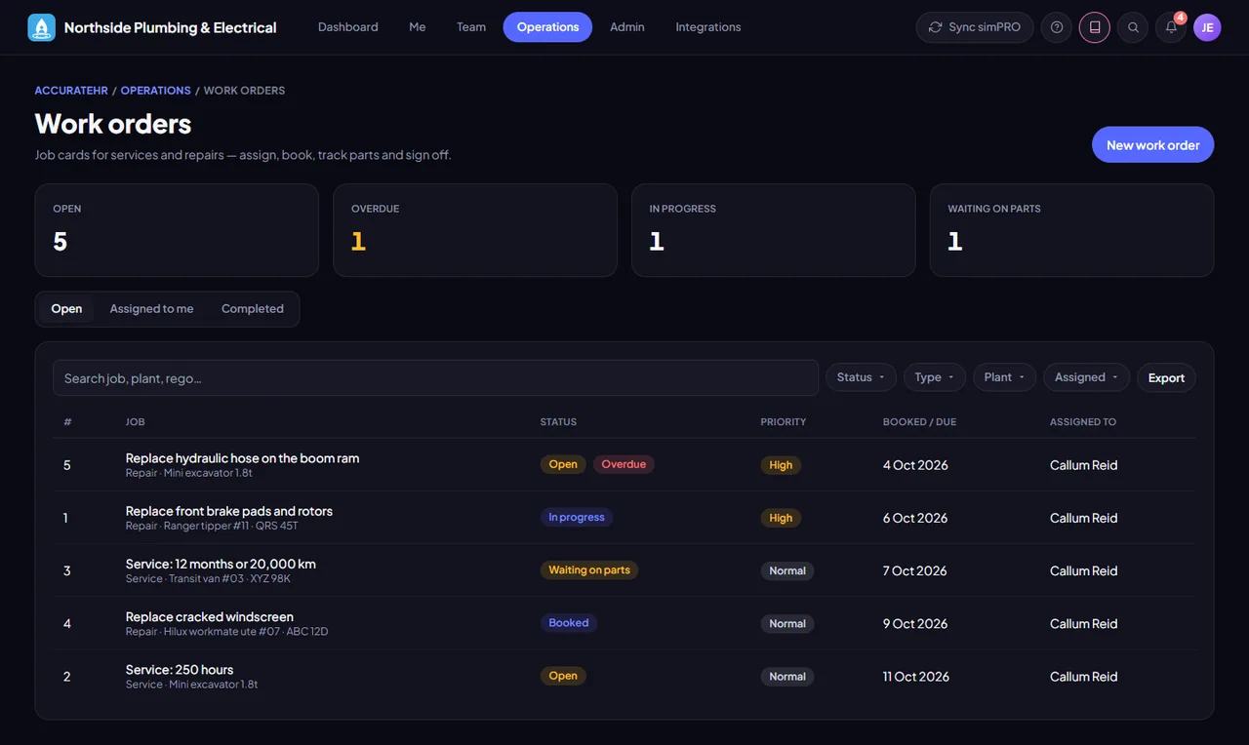The height and width of the screenshot is (745, 1249).
Task: Click the Overdue summary card
Action: click(x=475, y=230)
